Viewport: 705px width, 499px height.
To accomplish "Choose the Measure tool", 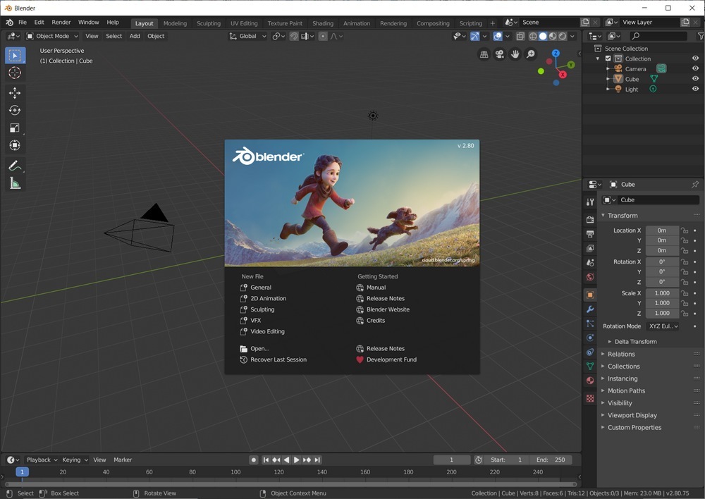I will [15, 183].
